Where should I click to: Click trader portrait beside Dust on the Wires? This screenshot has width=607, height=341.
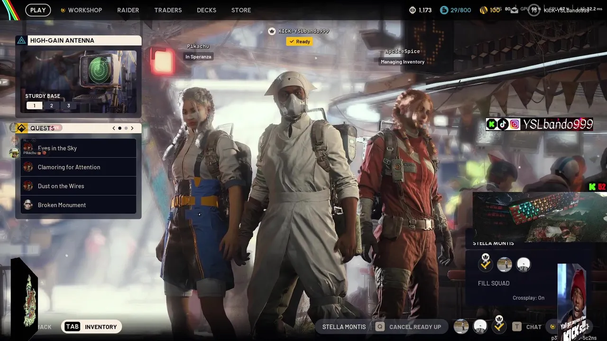click(x=28, y=186)
